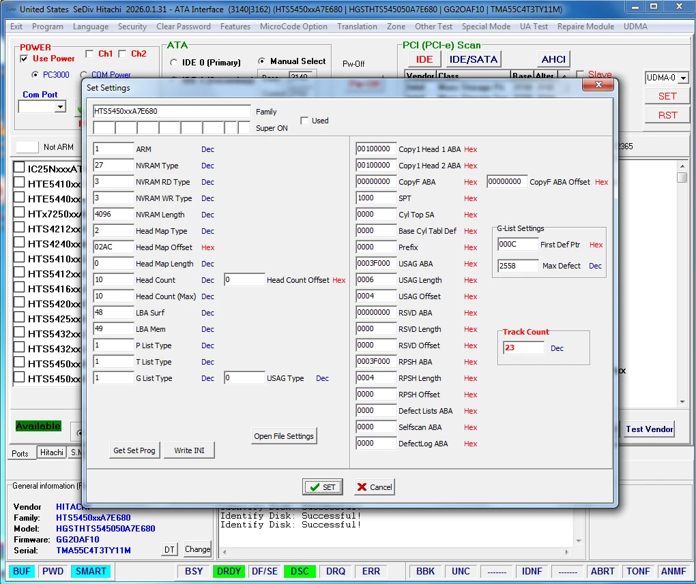Open the MicroCode Option menu
696x584 pixels.
click(293, 26)
